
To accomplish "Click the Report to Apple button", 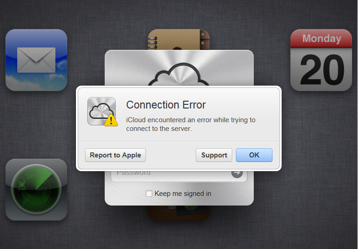I will (115, 155).
